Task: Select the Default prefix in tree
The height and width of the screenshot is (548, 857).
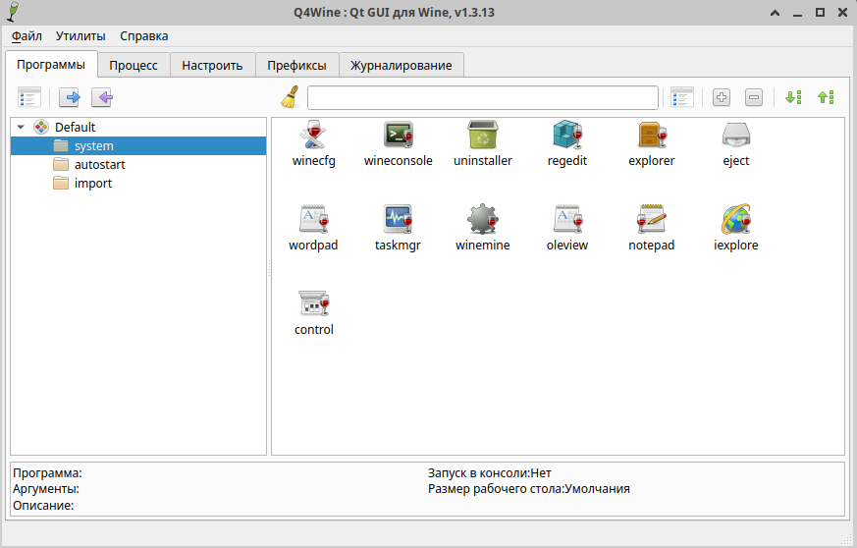Action: (75, 127)
